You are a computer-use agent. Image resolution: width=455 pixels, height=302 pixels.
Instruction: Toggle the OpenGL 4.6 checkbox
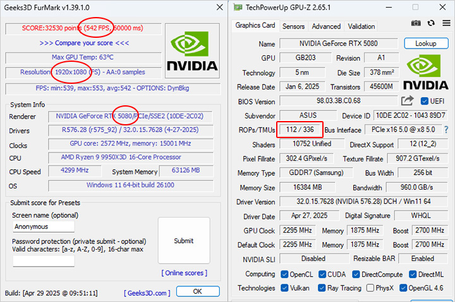pos(403,287)
